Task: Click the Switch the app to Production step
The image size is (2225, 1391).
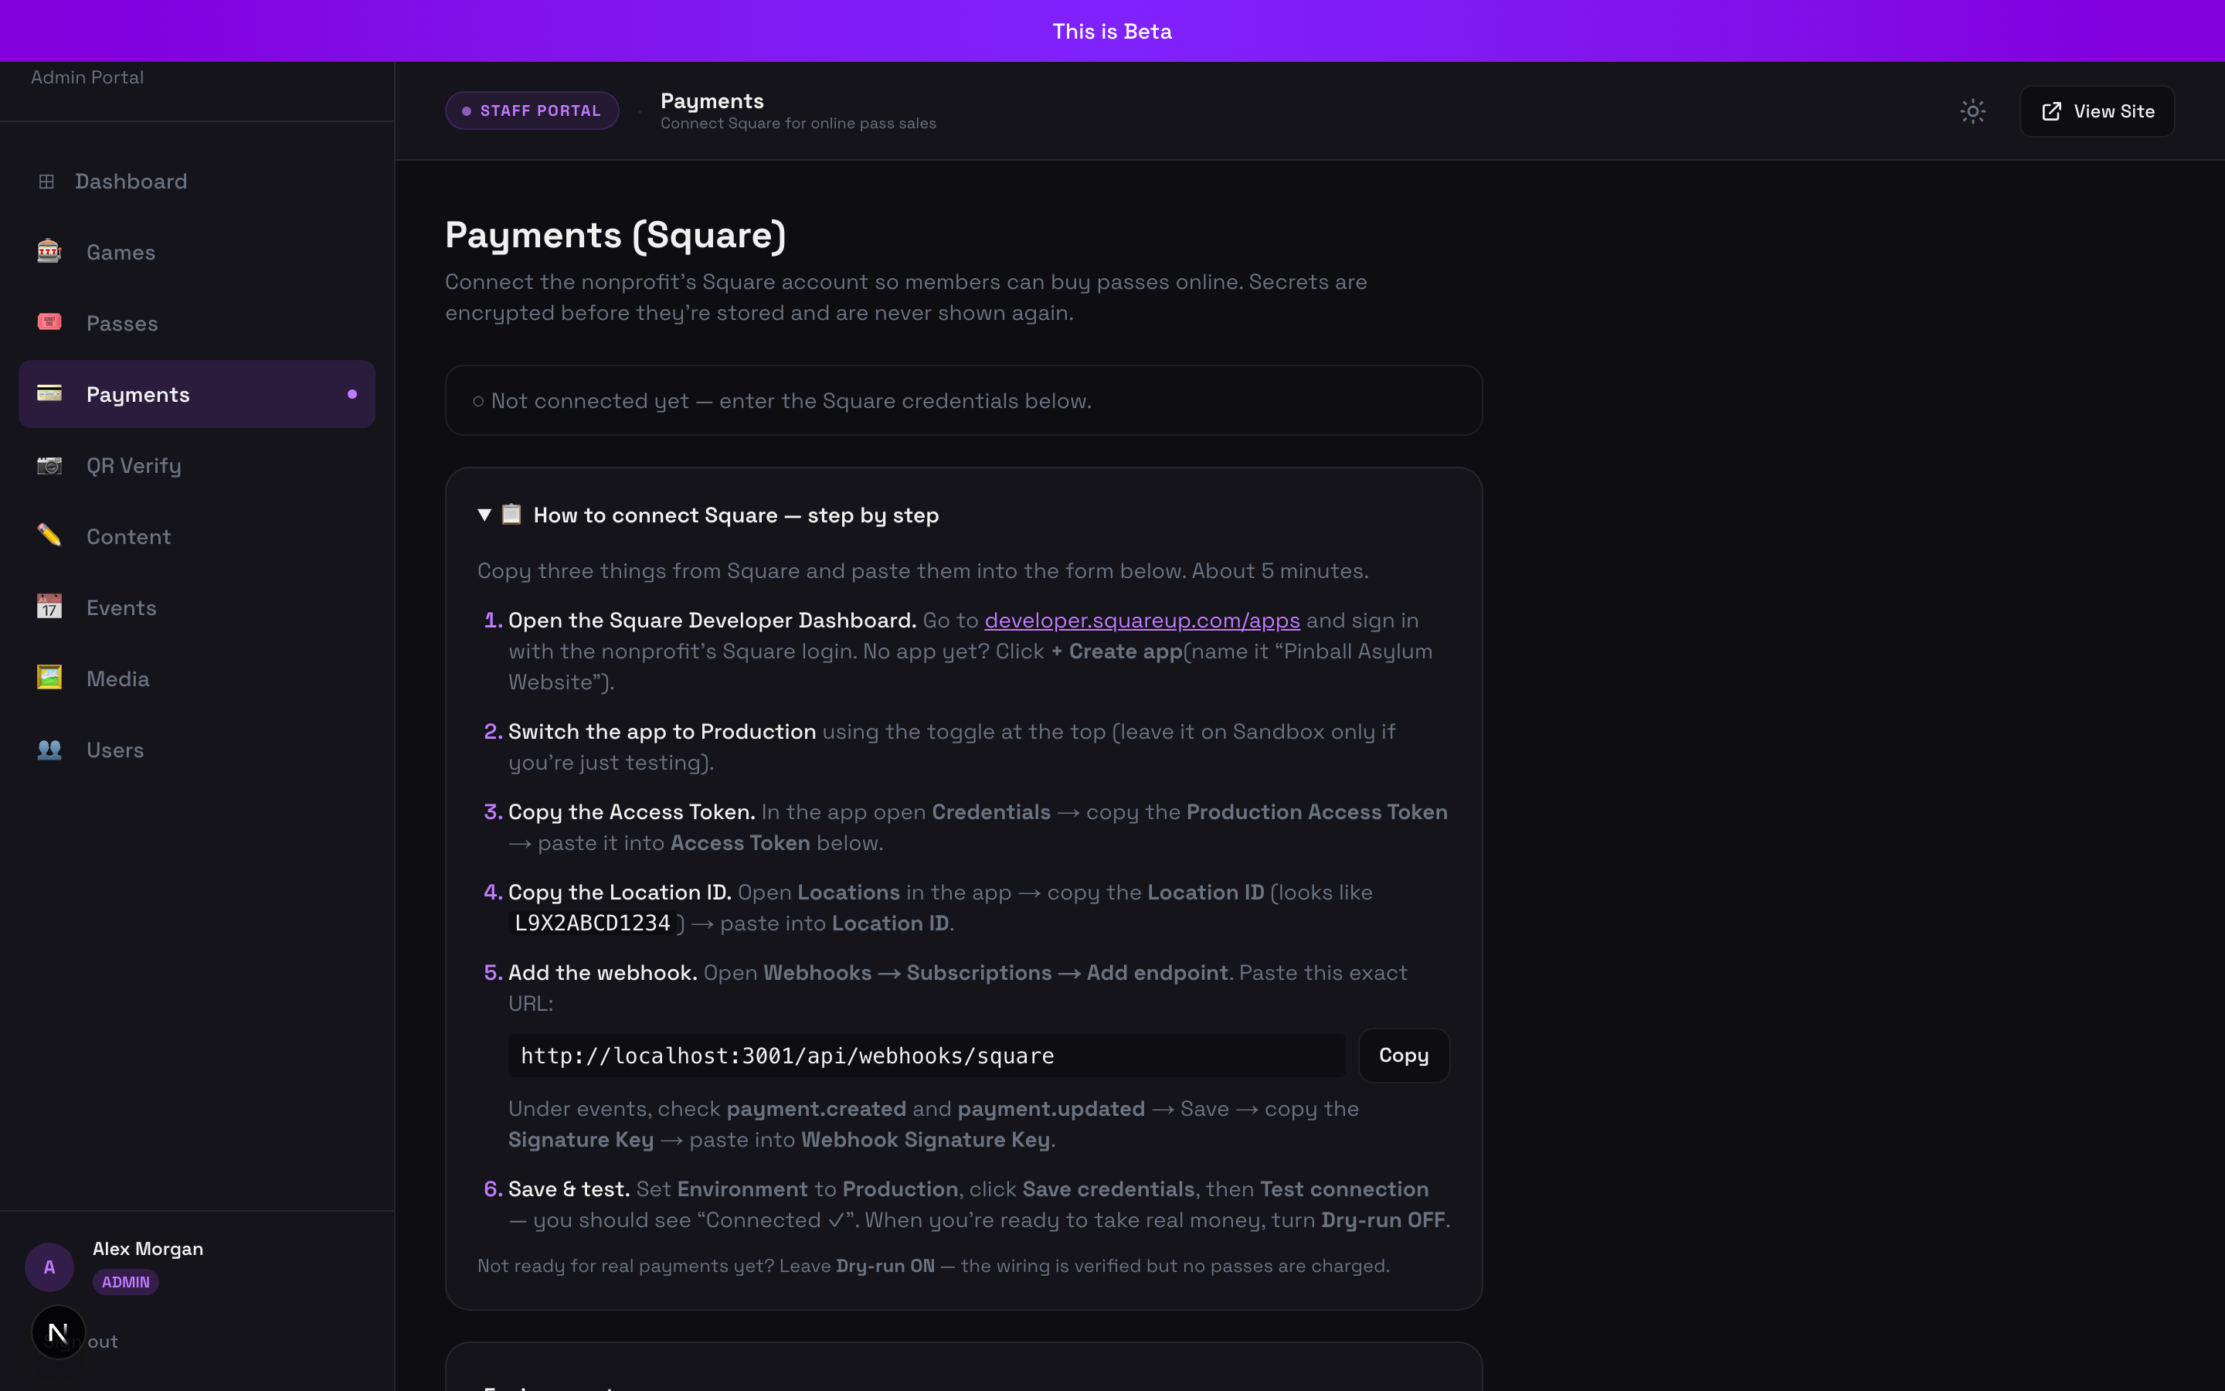Action: [662, 731]
